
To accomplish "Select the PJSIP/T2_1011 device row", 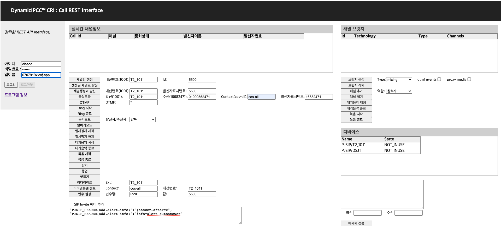I will pos(381,145).
